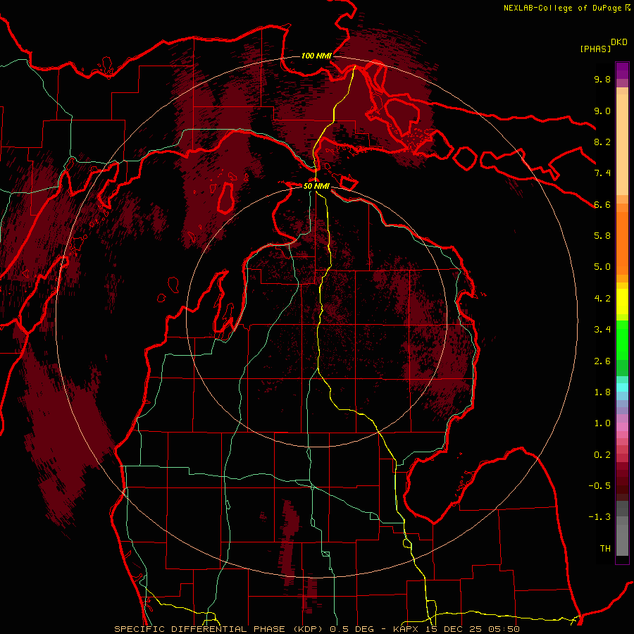
Task: Click the bright green band of the color bar
Action: [x=622, y=340]
